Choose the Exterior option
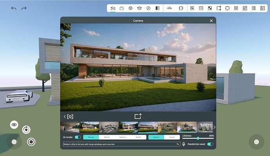 (156, 137)
